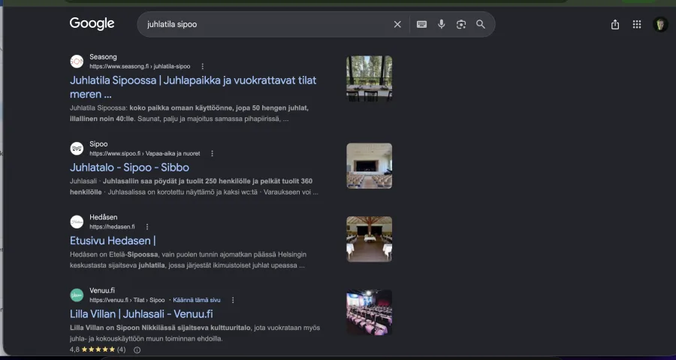Open the Google apps grid

[637, 25]
